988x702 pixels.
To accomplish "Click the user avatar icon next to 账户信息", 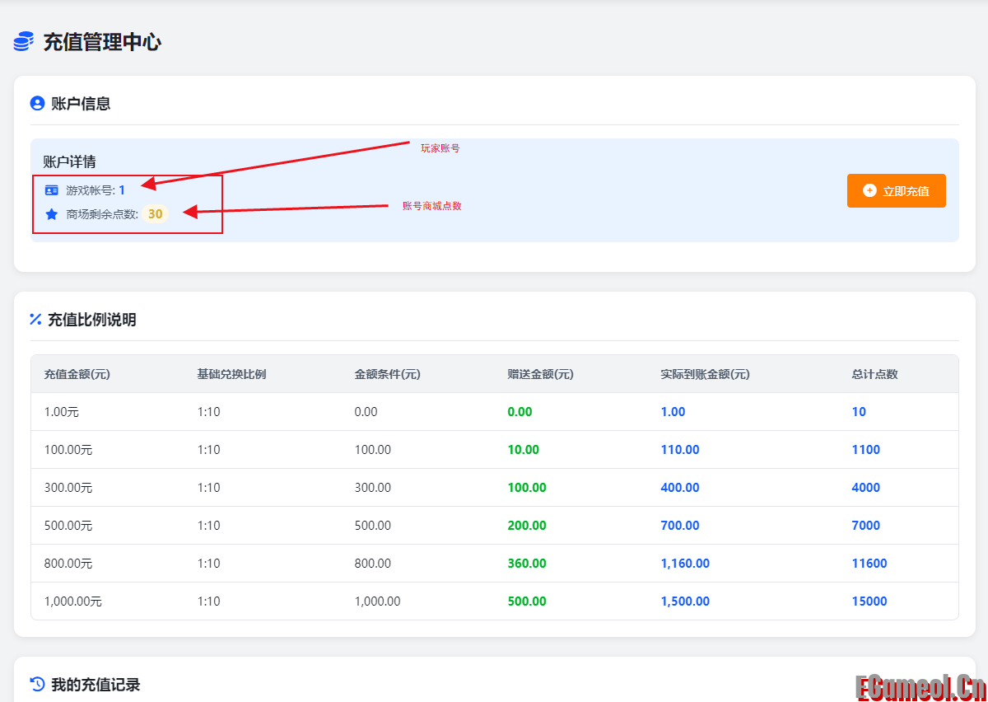I will [x=37, y=104].
